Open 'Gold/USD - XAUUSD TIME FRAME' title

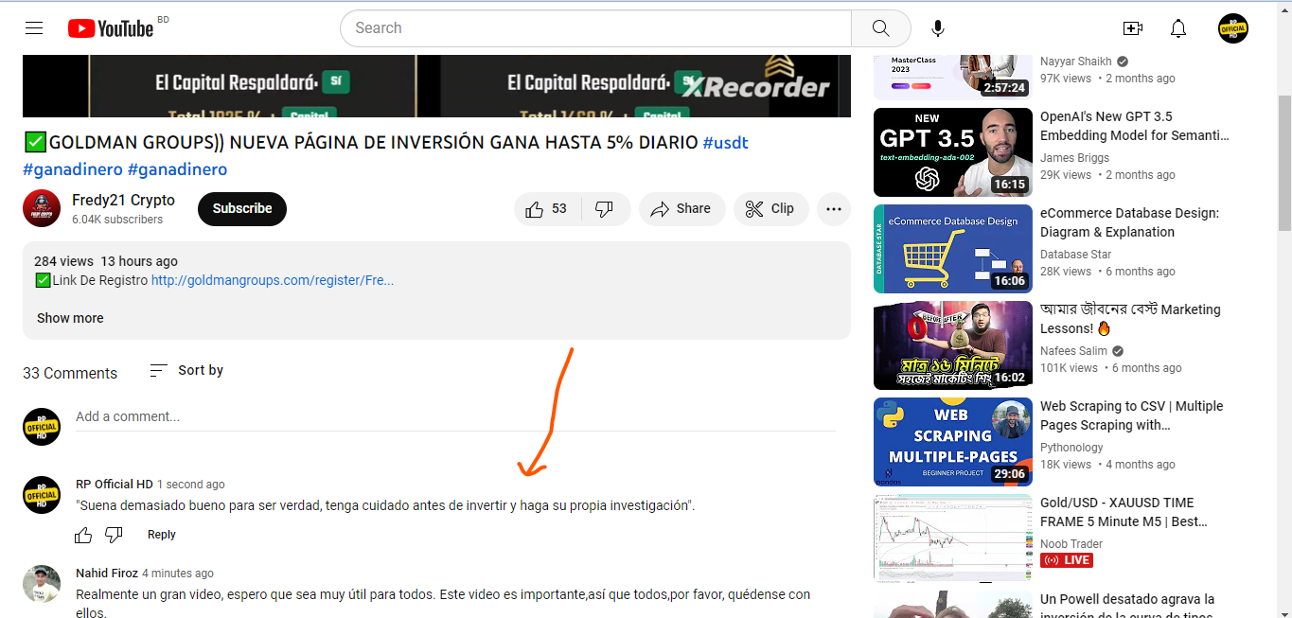tap(1124, 512)
